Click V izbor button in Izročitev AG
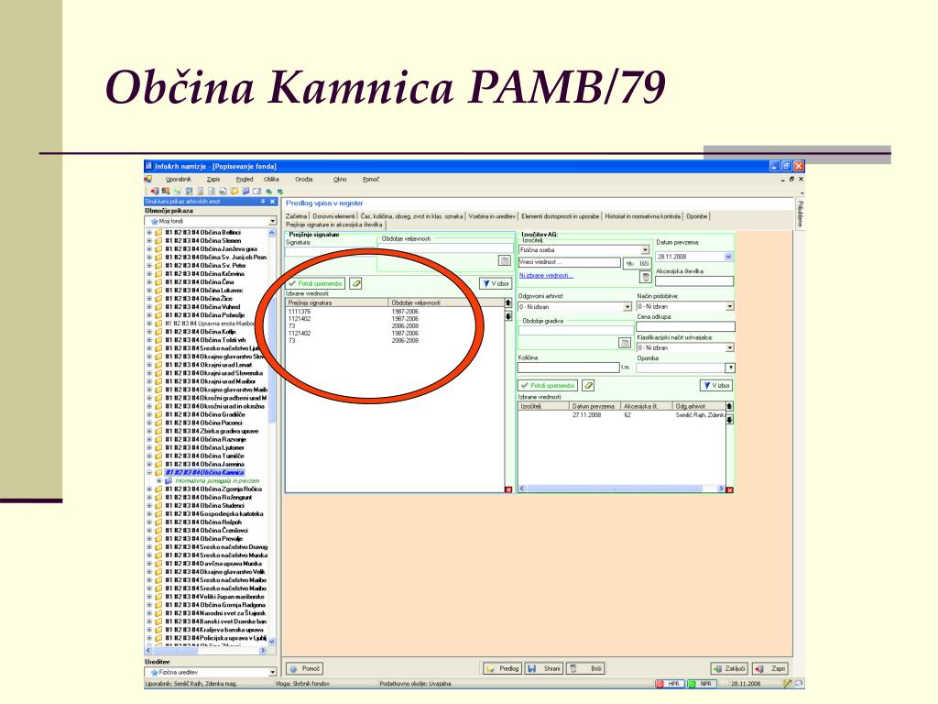 (x=716, y=386)
